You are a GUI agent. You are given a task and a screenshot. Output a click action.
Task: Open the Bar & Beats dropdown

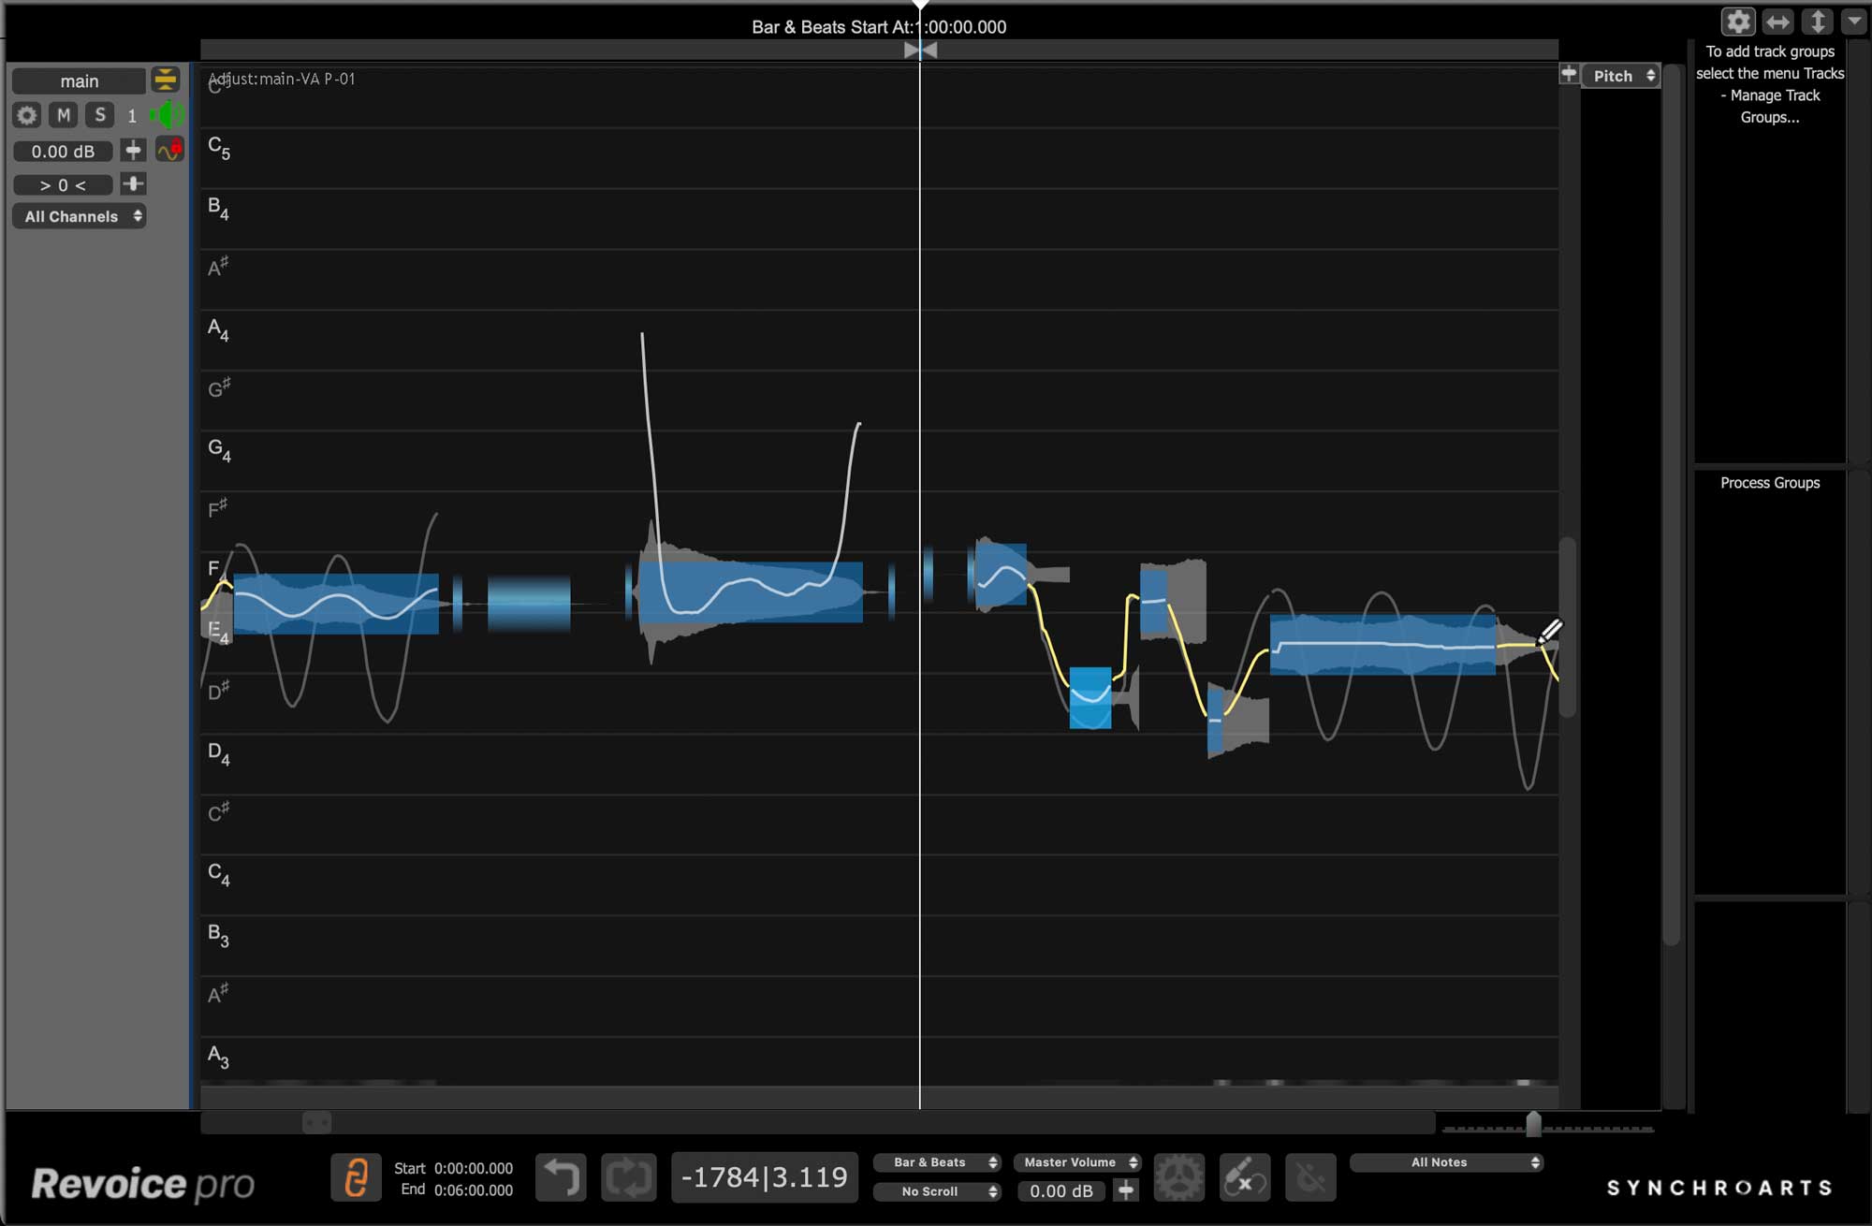click(x=937, y=1162)
